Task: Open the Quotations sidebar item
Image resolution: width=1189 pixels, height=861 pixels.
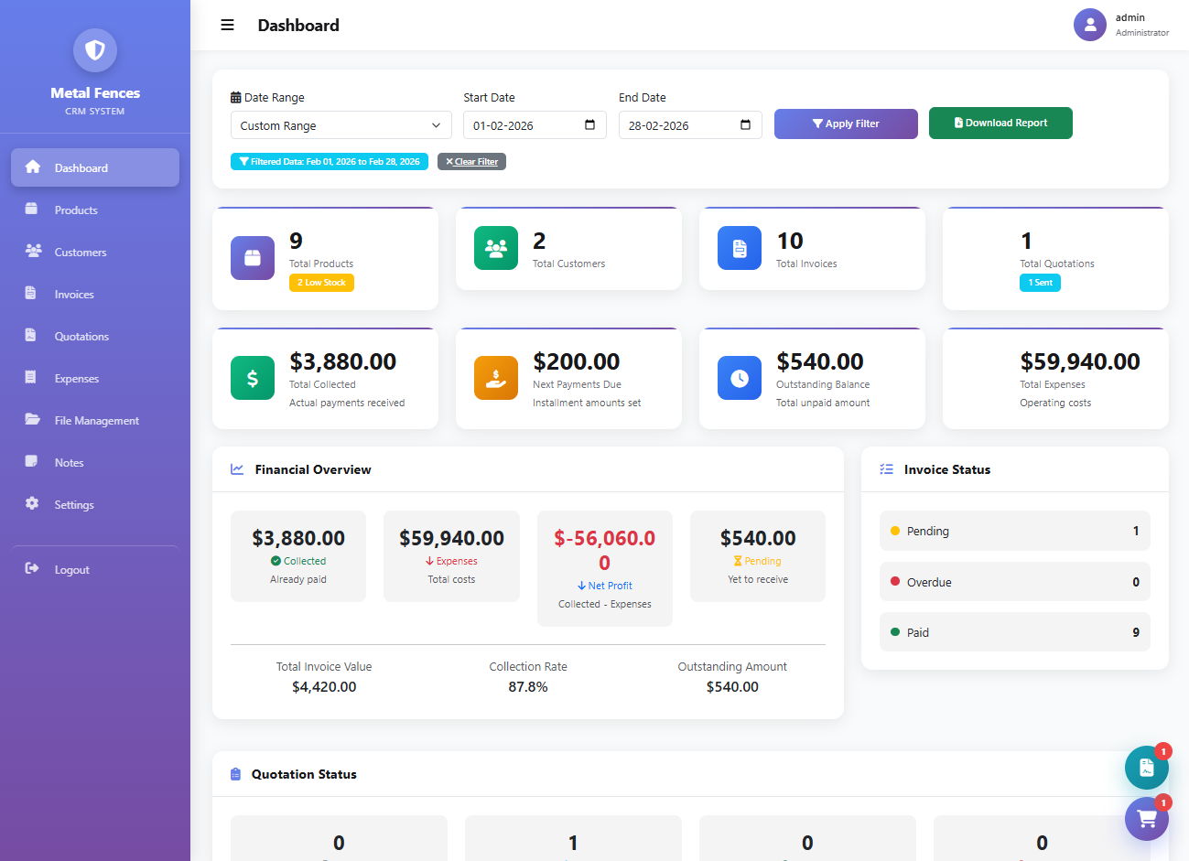Action: [x=32, y=336]
